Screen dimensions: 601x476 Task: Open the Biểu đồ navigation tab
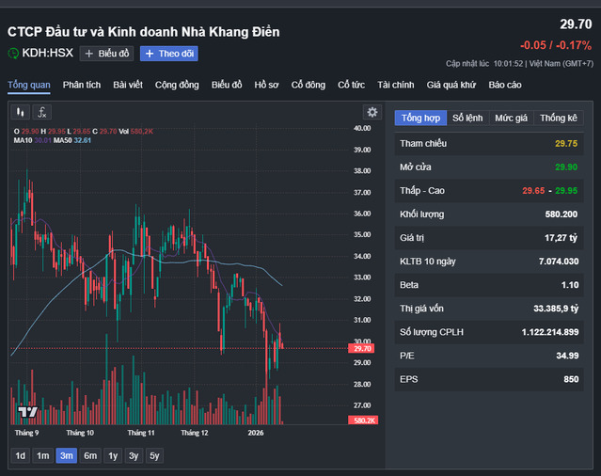point(227,85)
